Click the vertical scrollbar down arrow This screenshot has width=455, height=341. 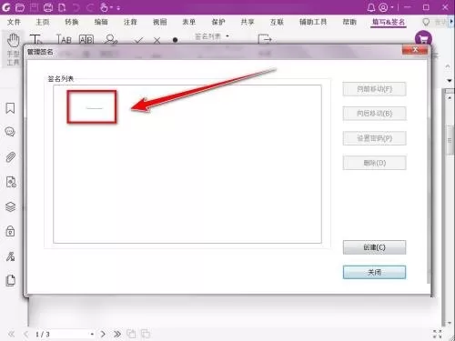(x=450, y=323)
